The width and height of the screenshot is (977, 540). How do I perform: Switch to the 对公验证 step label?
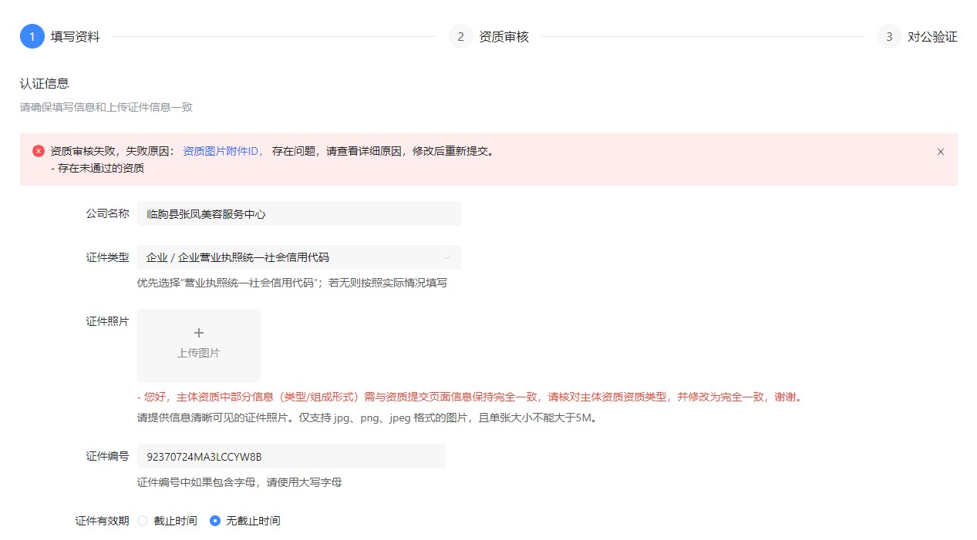[x=932, y=36]
